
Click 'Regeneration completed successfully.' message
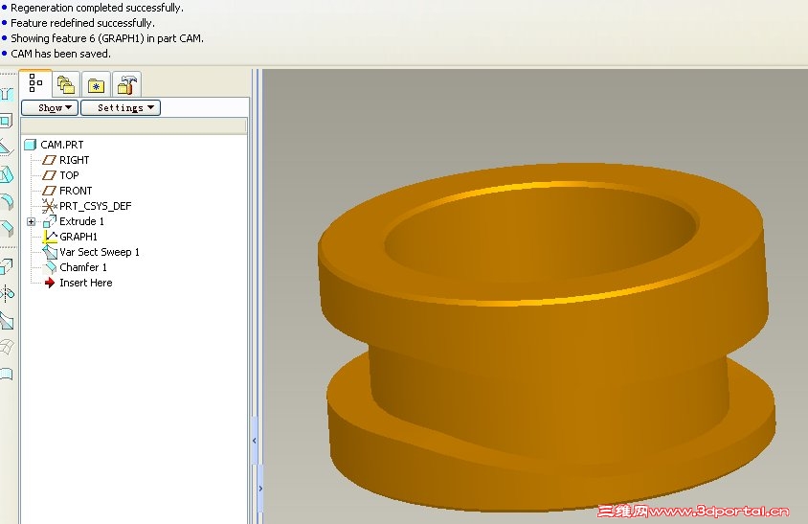tap(97, 8)
